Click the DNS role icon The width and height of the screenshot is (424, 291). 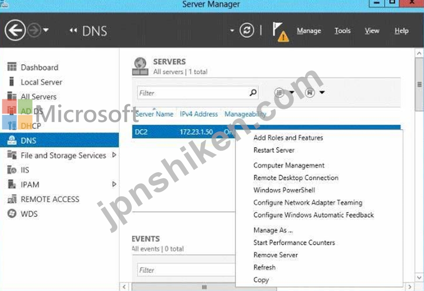click(12, 140)
